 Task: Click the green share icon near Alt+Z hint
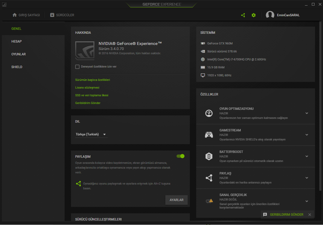tap(78, 184)
